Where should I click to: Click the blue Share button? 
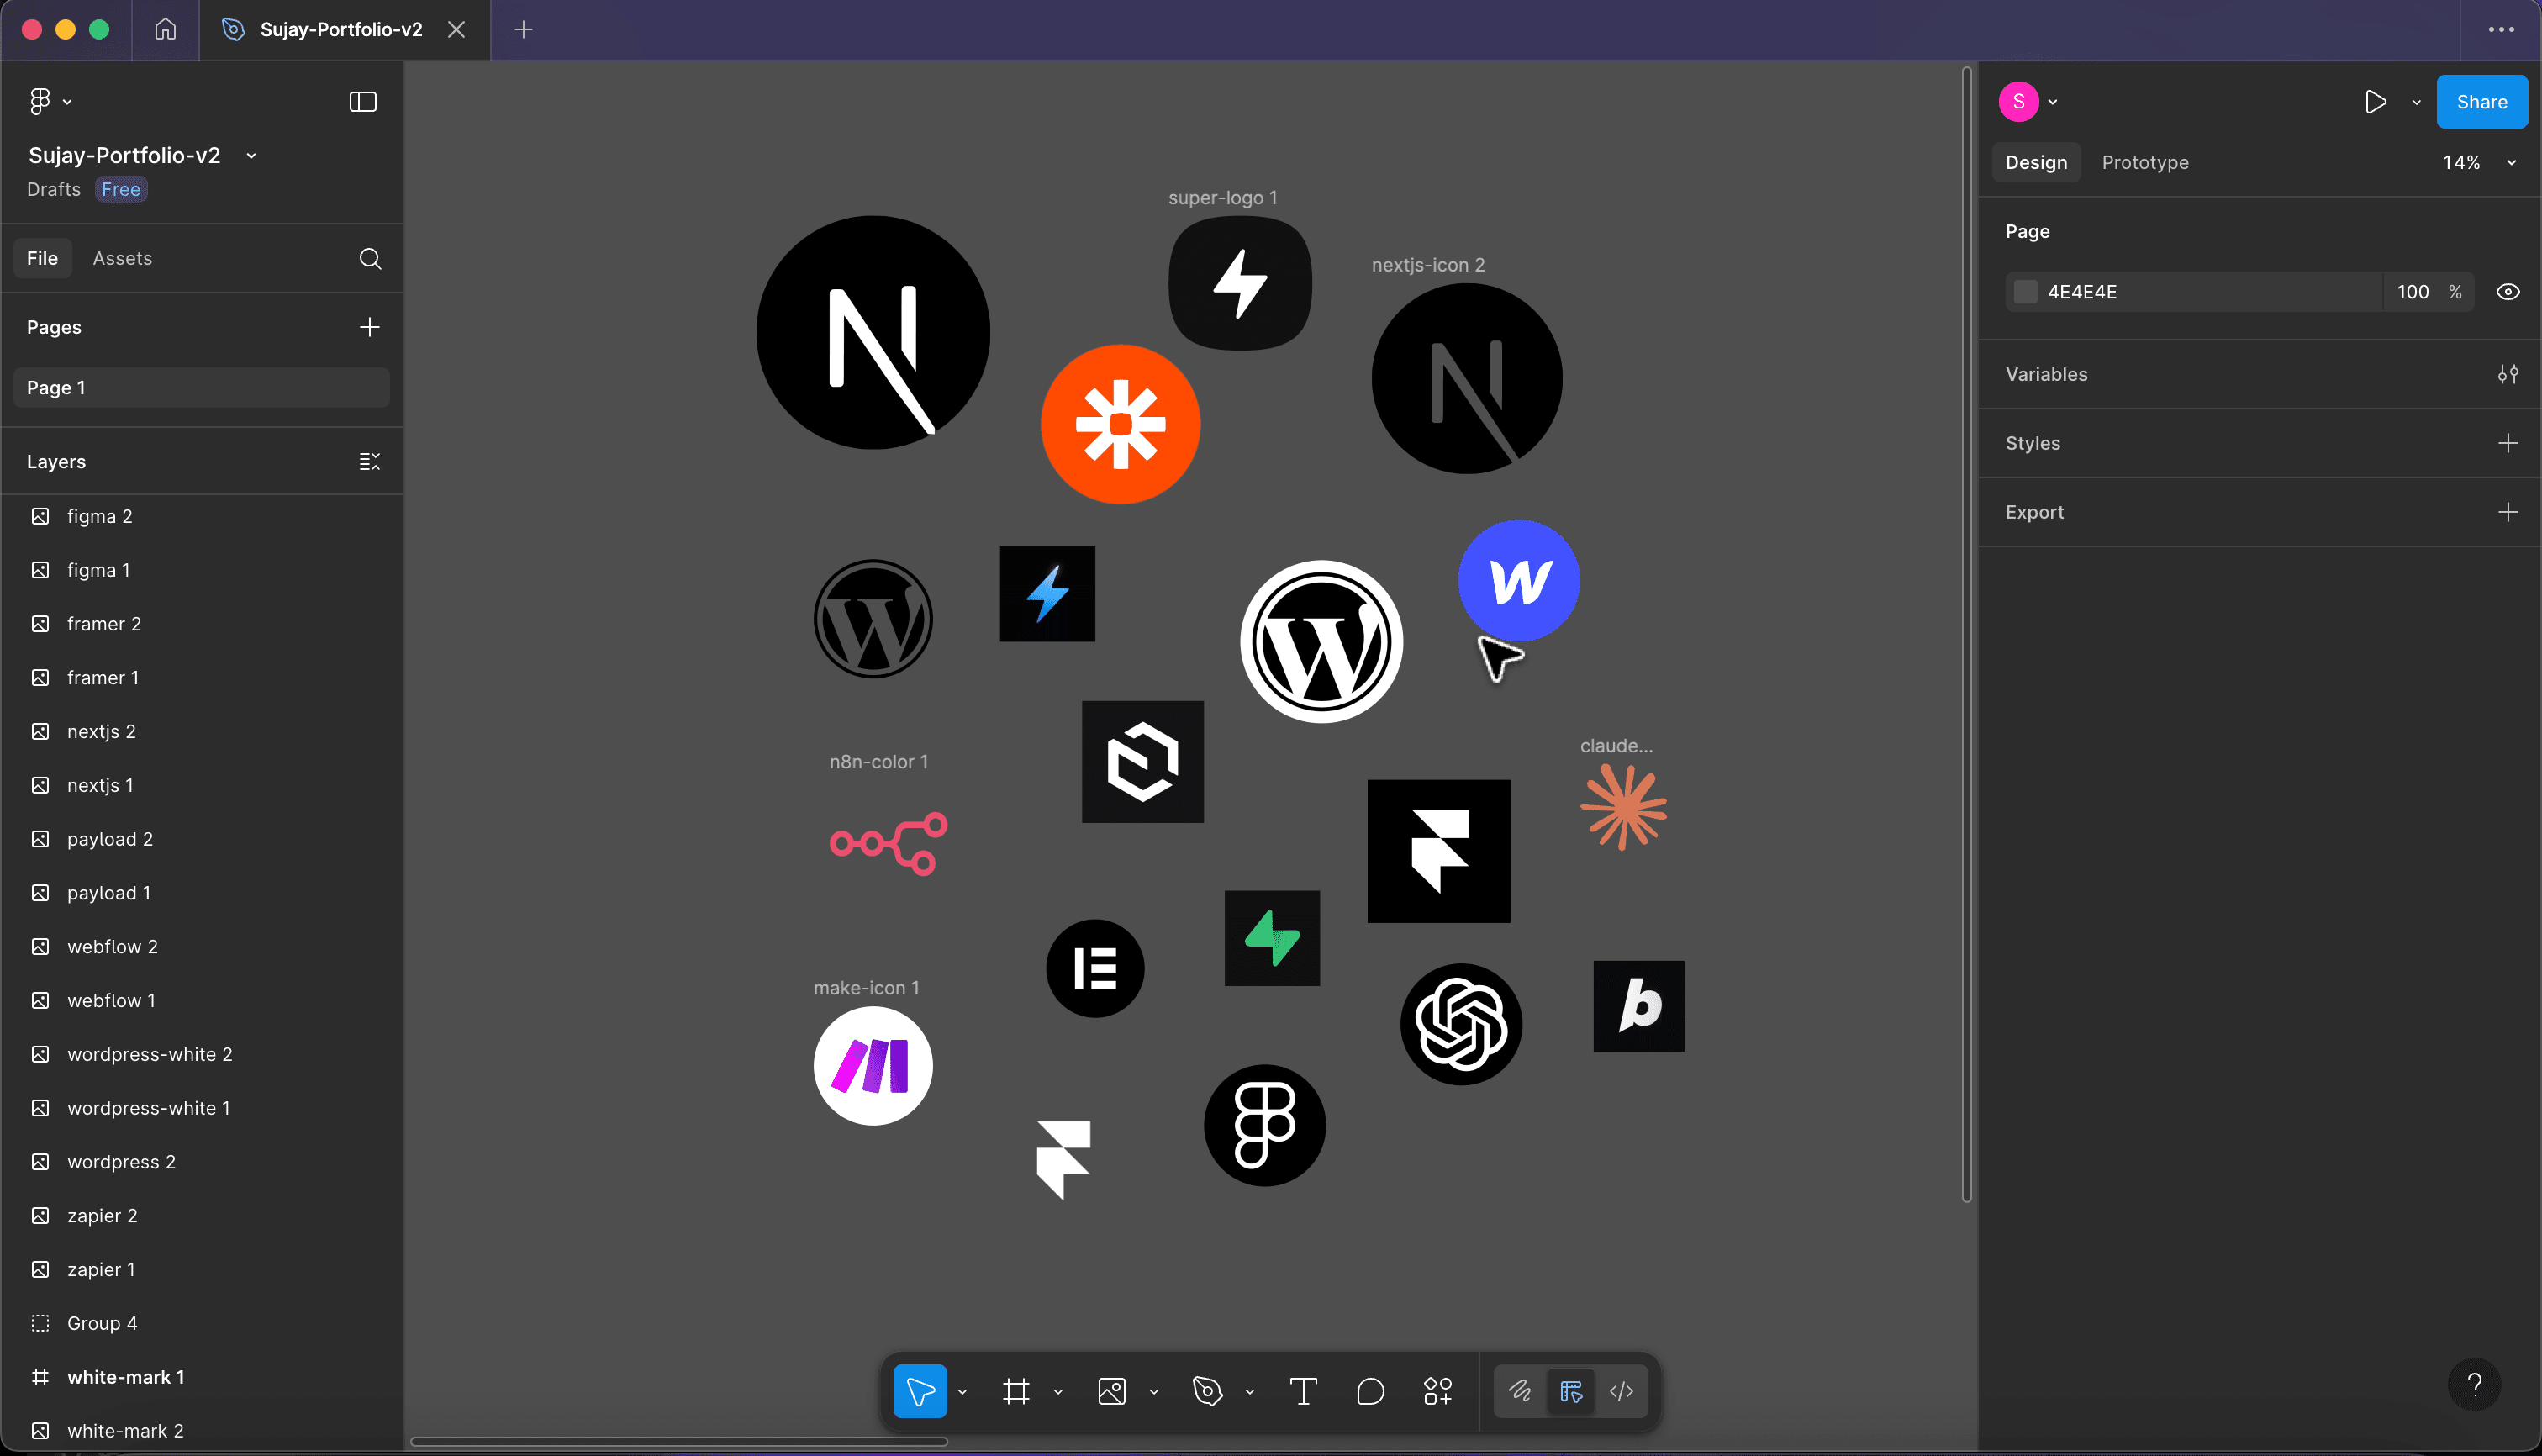[2481, 102]
